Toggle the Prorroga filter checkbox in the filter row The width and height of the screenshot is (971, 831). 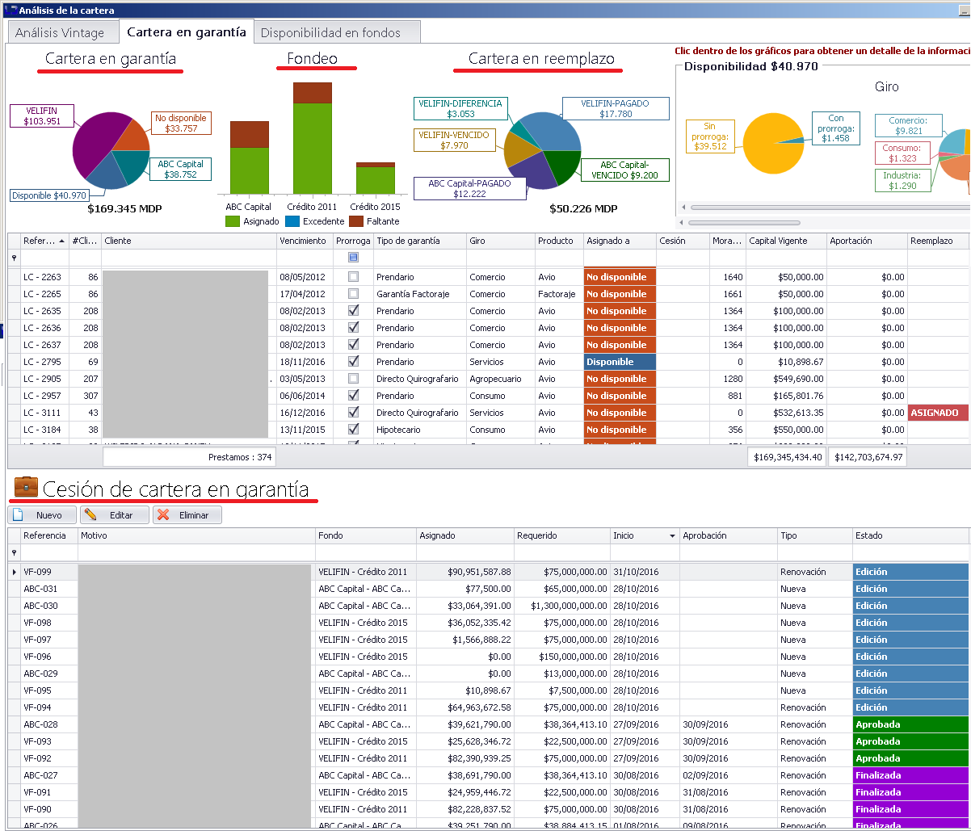353,258
